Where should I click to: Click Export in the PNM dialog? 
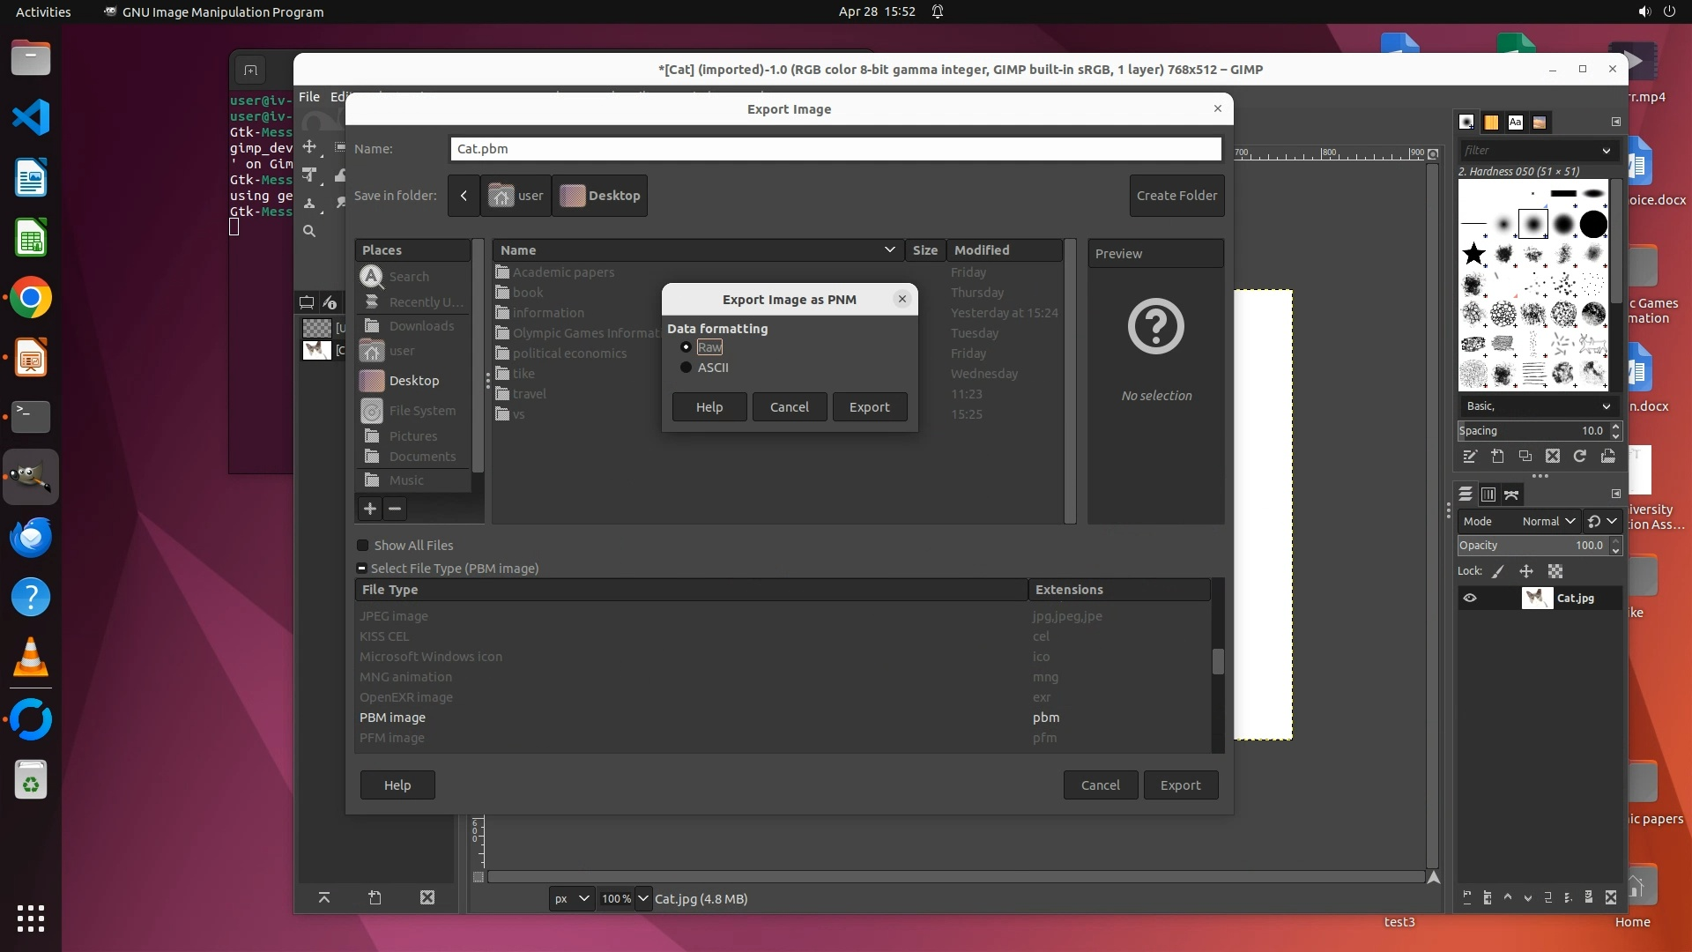click(x=869, y=407)
